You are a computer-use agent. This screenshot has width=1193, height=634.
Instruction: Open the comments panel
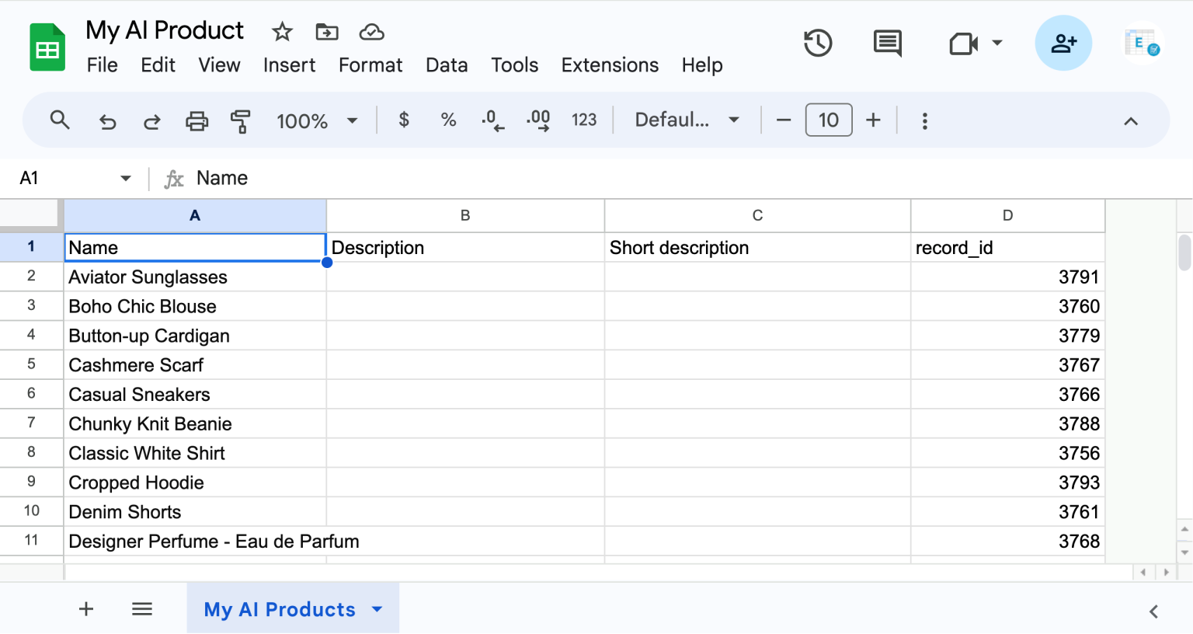tap(887, 44)
